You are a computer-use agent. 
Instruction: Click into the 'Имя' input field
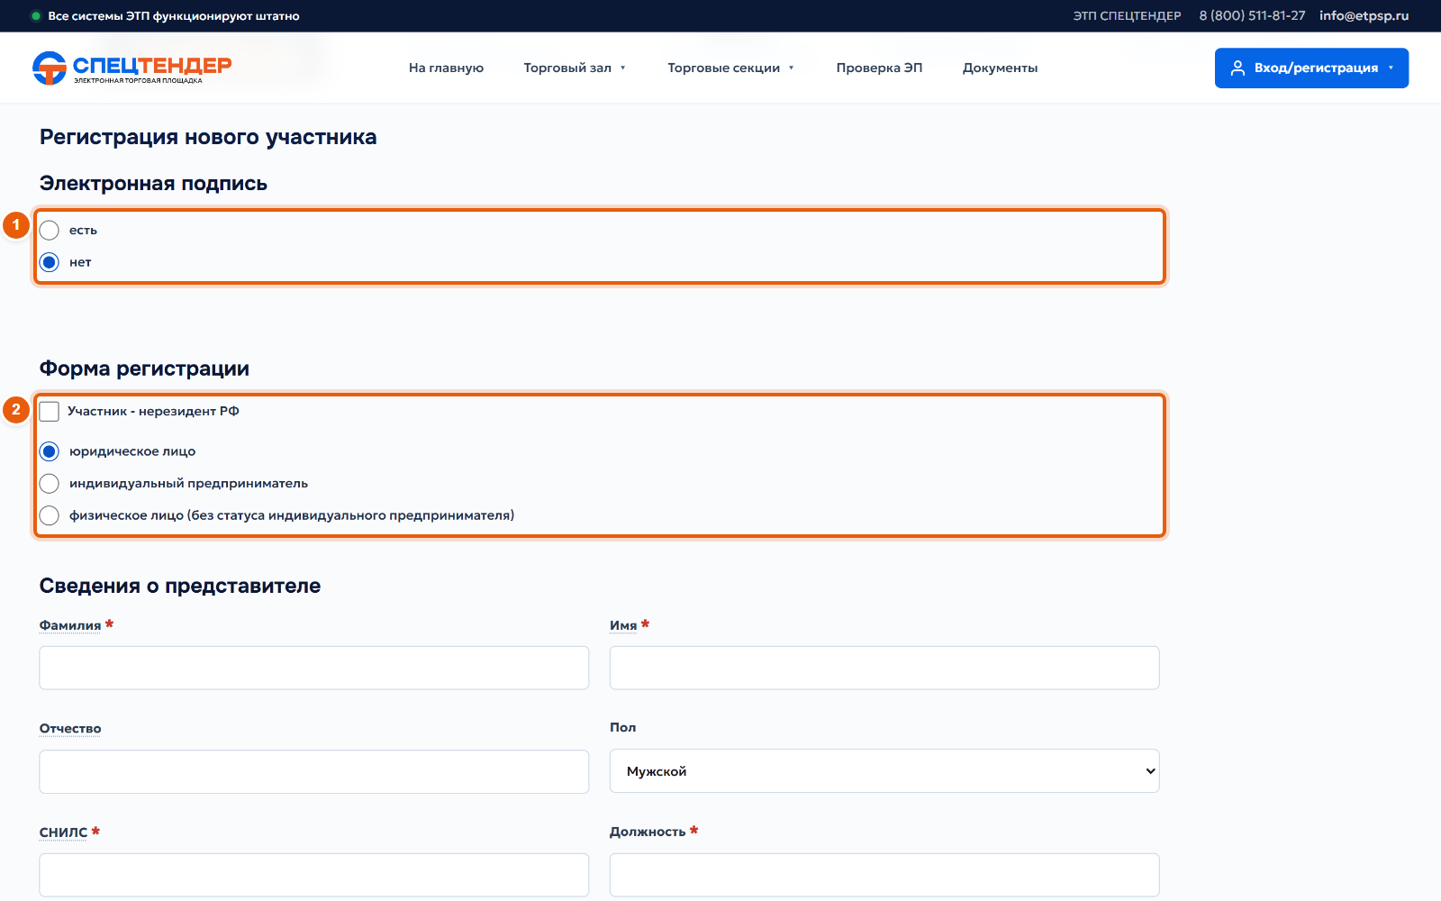[x=884, y=668]
